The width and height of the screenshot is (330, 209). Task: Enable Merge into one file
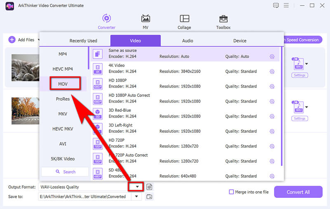click(x=231, y=192)
